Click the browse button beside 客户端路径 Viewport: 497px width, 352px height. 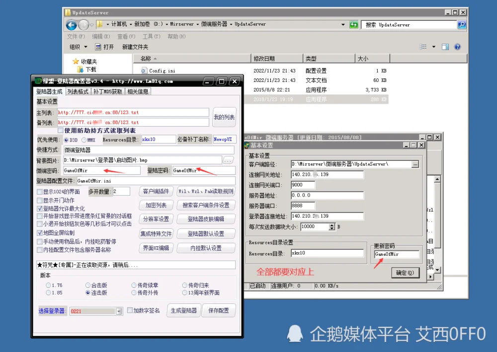pyautogui.click(x=415, y=164)
